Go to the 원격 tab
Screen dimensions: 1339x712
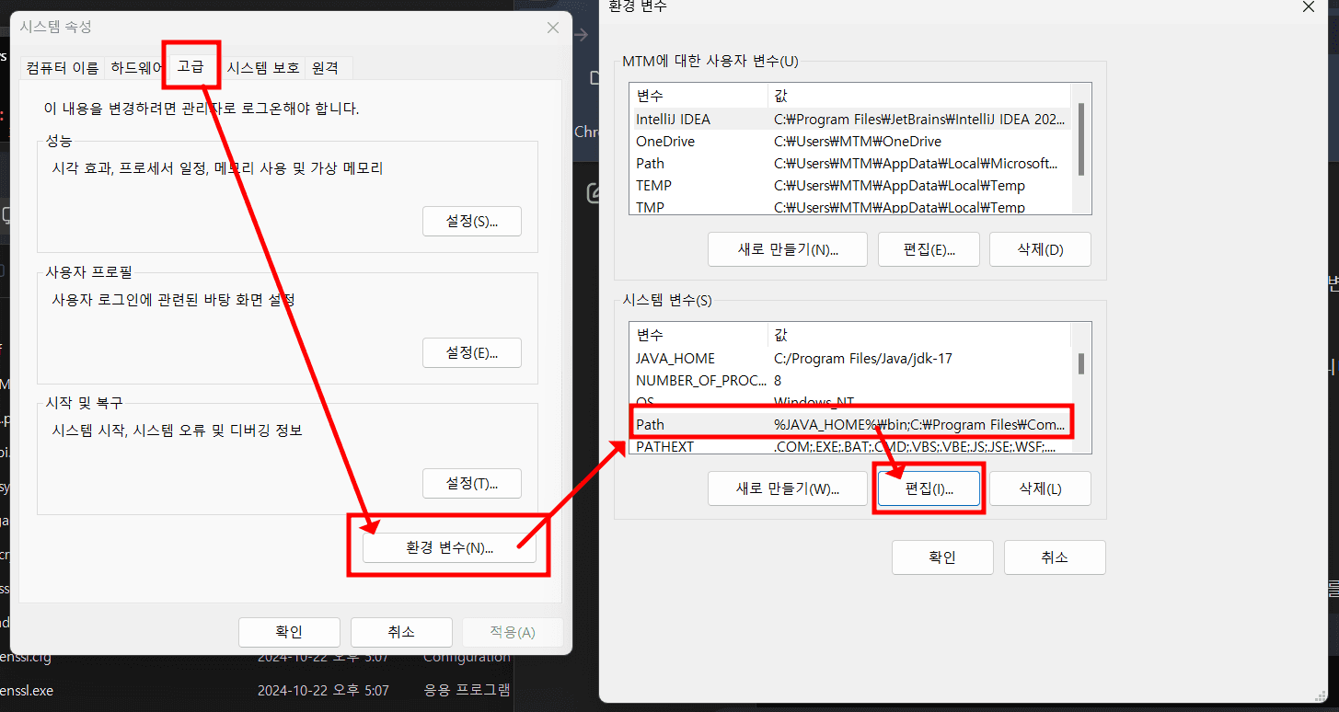(326, 67)
